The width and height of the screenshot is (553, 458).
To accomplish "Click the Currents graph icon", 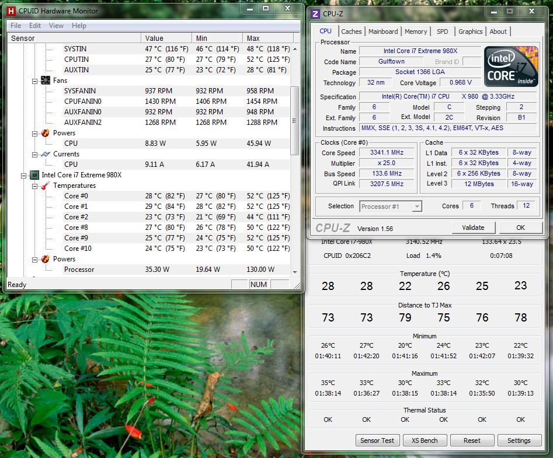I will pyautogui.click(x=45, y=154).
